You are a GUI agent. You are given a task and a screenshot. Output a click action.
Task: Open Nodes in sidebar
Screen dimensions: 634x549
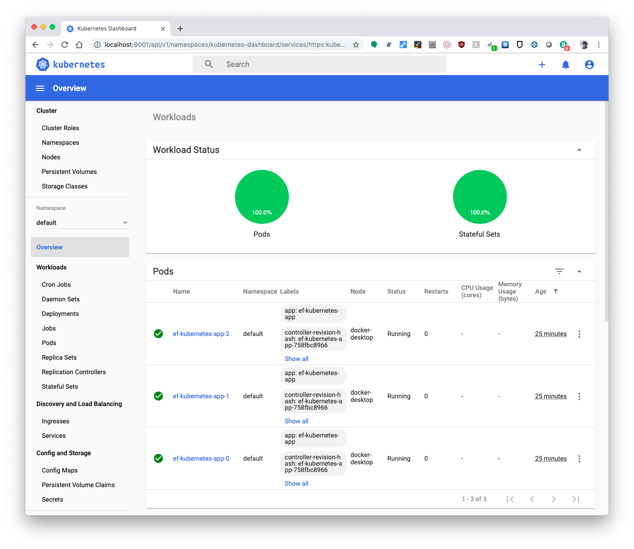pyautogui.click(x=51, y=157)
